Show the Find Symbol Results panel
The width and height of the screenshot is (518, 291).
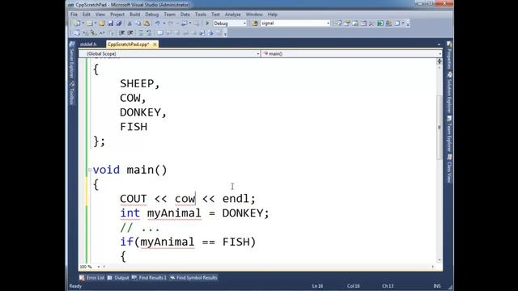point(193,278)
